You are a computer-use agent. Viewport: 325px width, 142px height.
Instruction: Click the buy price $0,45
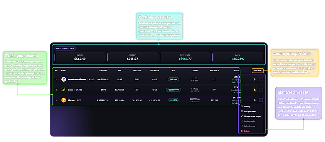click(120, 79)
